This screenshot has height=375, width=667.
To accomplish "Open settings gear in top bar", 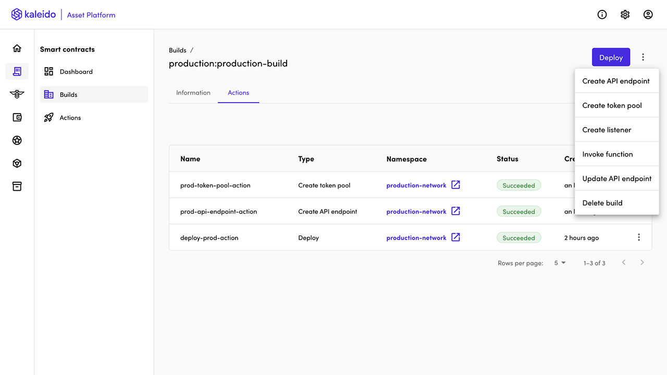I will pyautogui.click(x=625, y=15).
